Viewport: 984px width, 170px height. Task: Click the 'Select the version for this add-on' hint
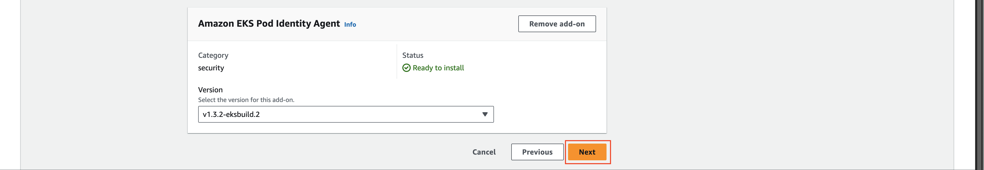click(x=246, y=100)
